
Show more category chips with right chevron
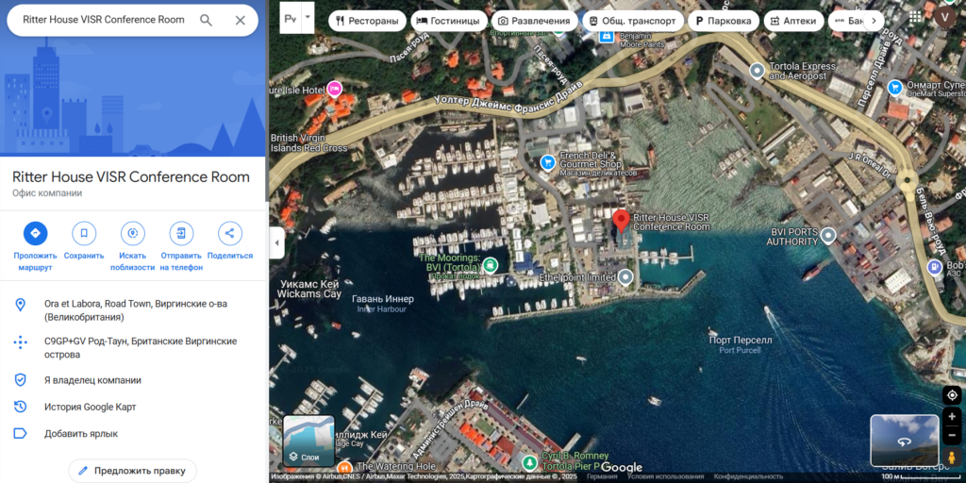tap(874, 20)
